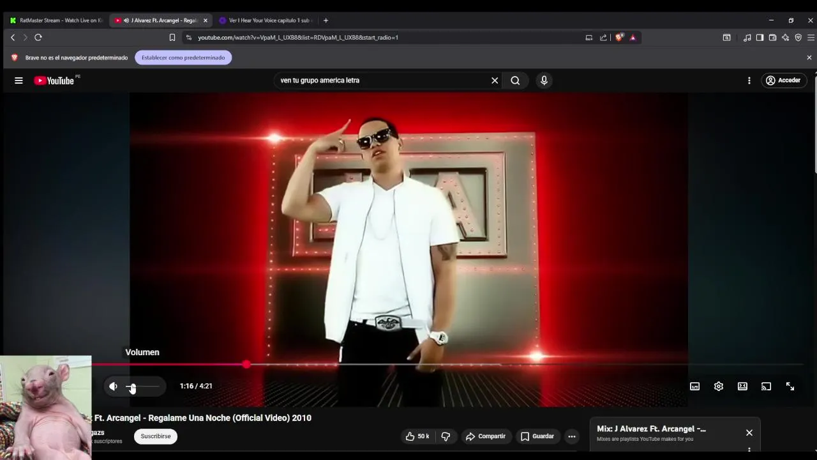Image resolution: width=817 pixels, height=460 pixels.
Task: Seek later on the video timeline
Action: point(523,364)
